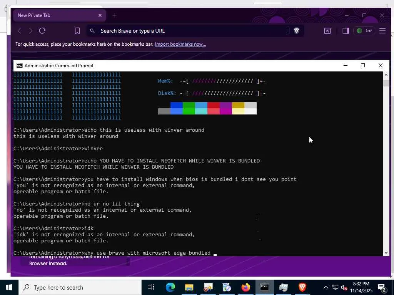Click the Tor status indicator button
394x295 pixels.
click(x=364, y=31)
